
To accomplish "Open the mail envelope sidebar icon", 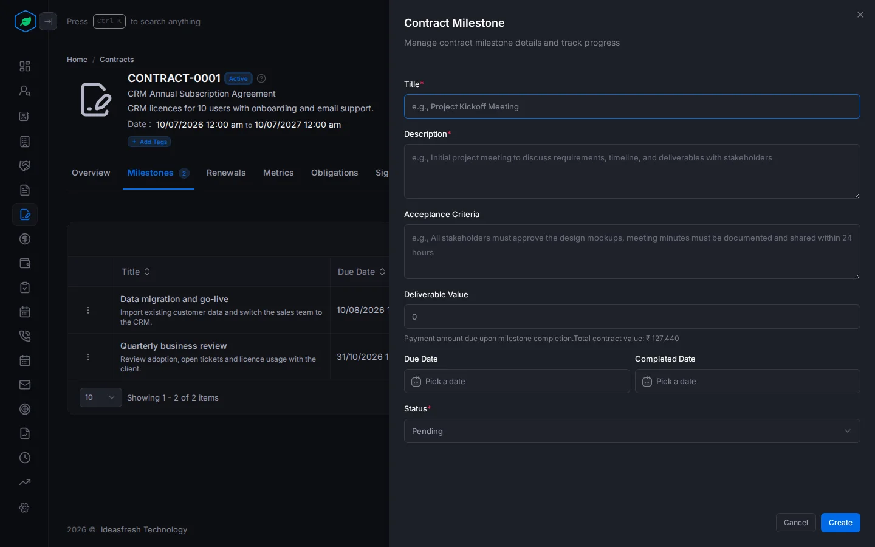I will 25,385.
